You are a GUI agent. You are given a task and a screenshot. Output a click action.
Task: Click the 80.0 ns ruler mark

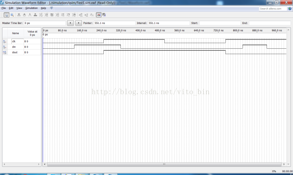pos(62,30)
